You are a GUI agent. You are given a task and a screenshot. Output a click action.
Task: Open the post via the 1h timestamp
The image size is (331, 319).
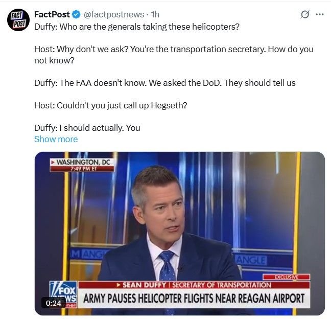click(x=155, y=15)
